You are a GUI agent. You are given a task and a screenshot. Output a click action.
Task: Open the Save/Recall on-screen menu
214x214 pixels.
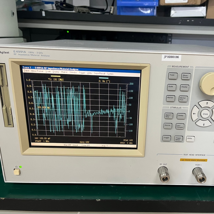pos(100,73)
